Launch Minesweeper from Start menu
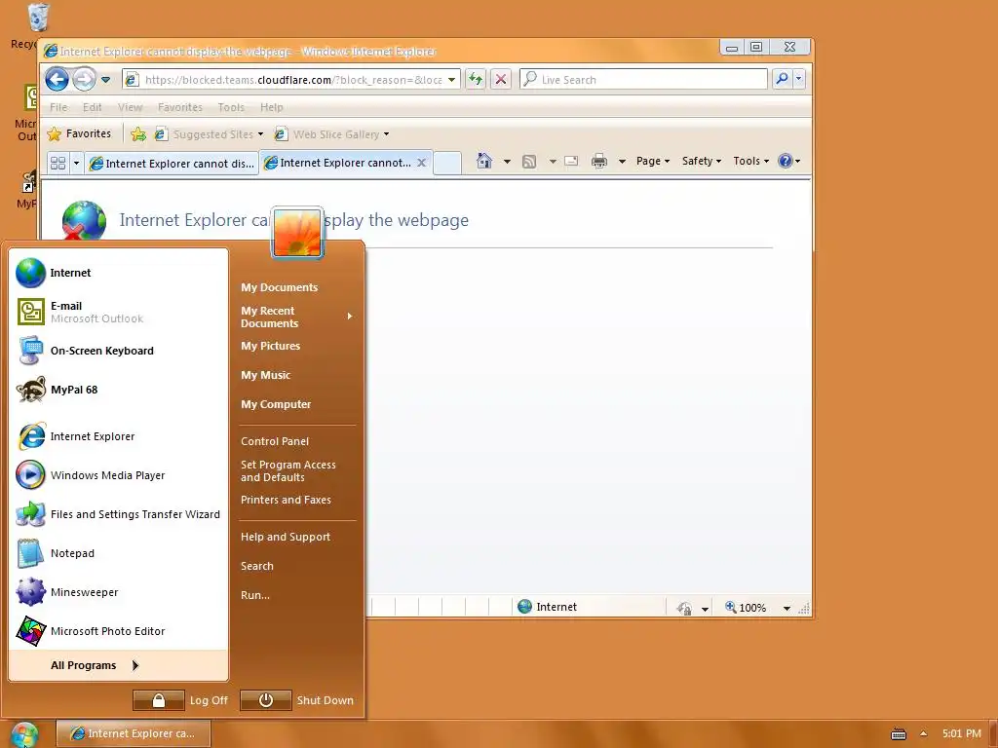The height and width of the screenshot is (748, 998). 119,592
